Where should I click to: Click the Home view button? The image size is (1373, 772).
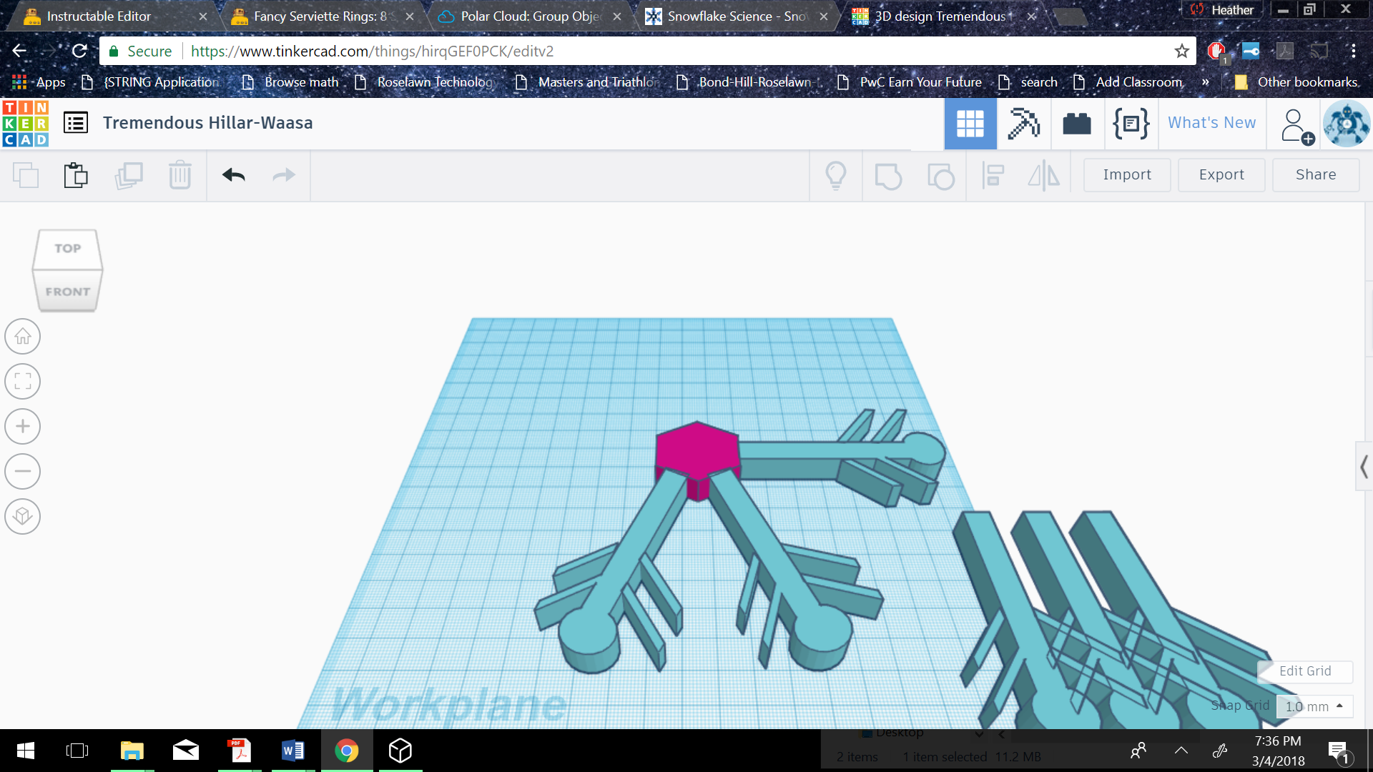pyautogui.click(x=23, y=337)
